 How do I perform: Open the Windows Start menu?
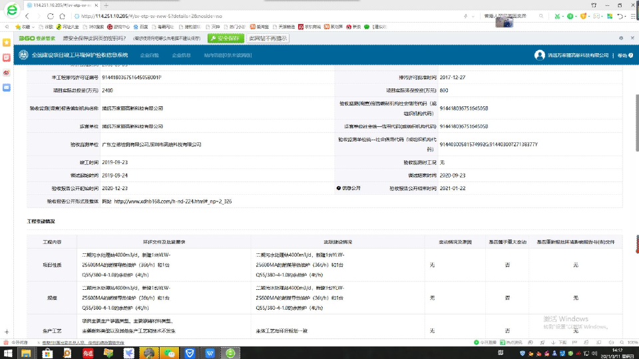tap(7, 353)
